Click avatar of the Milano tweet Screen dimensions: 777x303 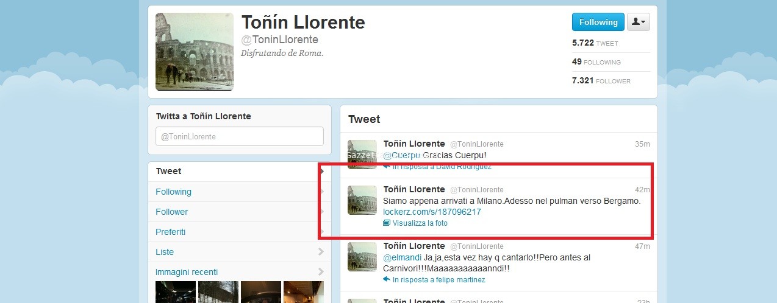(x=362, y=200)
